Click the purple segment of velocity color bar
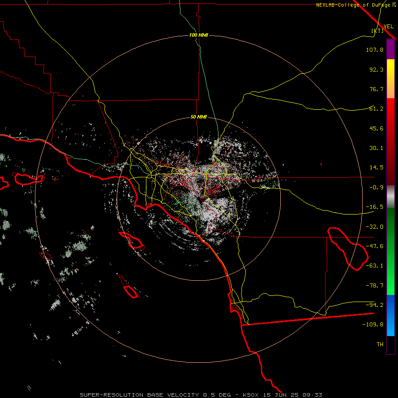The height and width of the screenshot is (398, 398). point(390,50)
